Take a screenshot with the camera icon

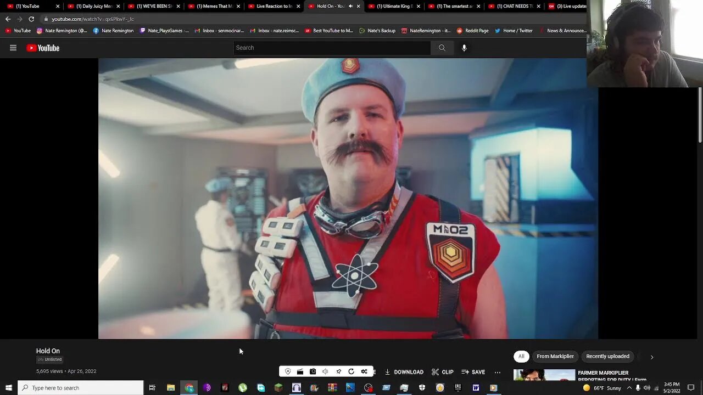[x=313, y=371]
